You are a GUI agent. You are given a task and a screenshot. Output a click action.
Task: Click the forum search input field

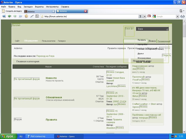[136, 41]
